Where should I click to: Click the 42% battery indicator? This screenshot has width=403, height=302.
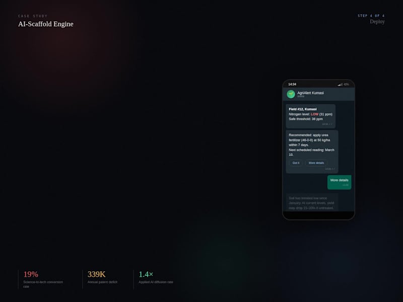click(346, 85)
